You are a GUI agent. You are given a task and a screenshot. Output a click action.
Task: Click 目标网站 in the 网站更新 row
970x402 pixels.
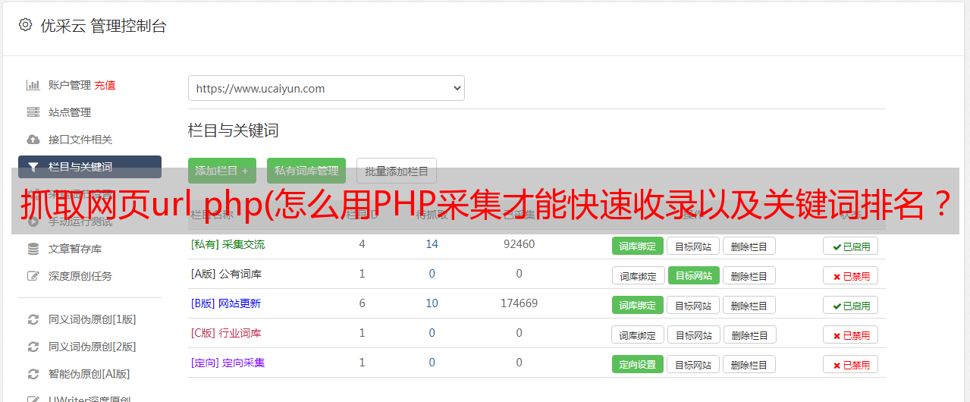point(693,305)
